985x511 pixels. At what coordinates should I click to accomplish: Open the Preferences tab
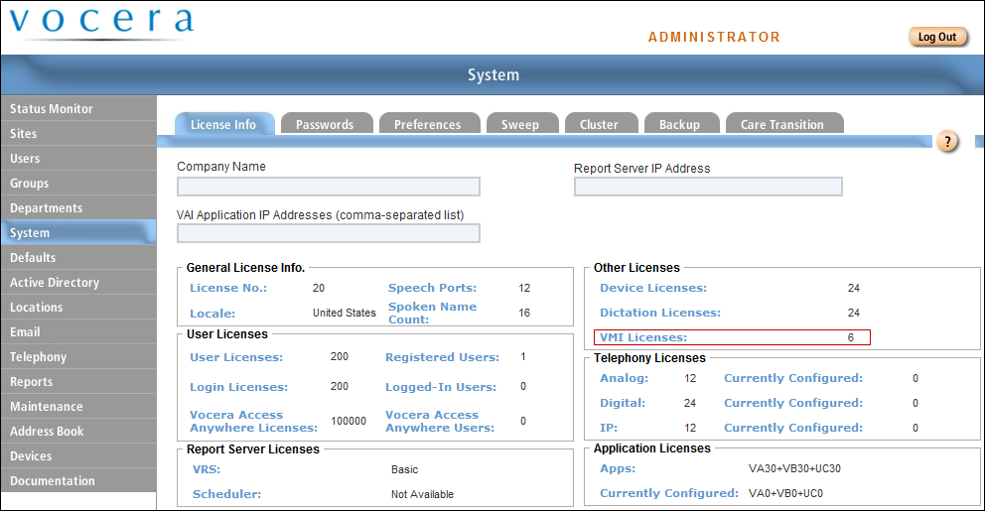tap(427, 124)
